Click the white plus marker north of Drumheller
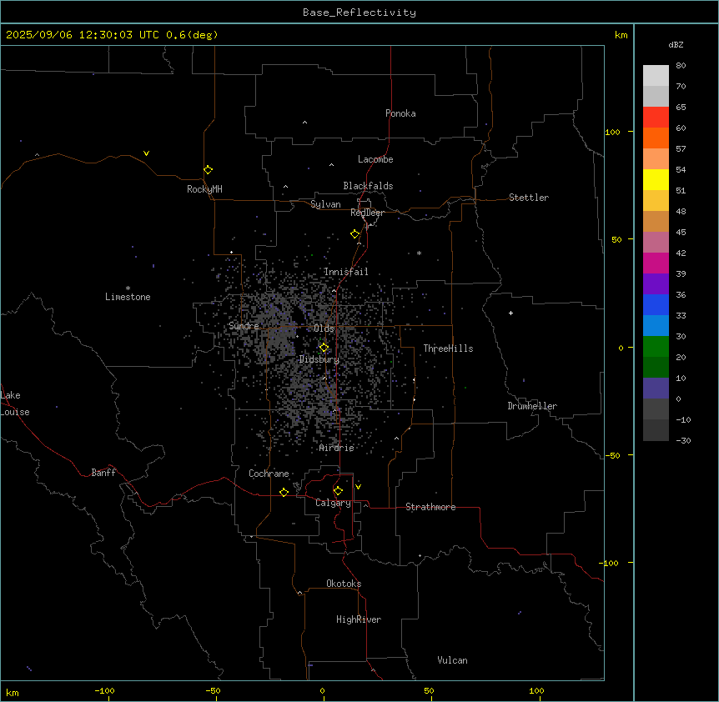719x702 pixels. pos(510,313)
